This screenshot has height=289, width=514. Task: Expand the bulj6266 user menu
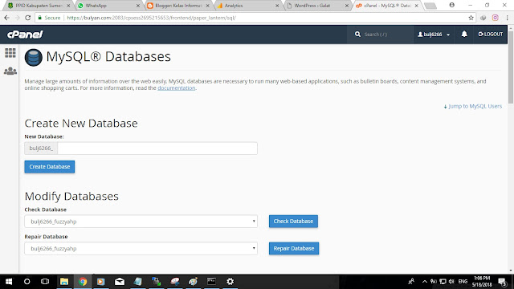point(434,34)
